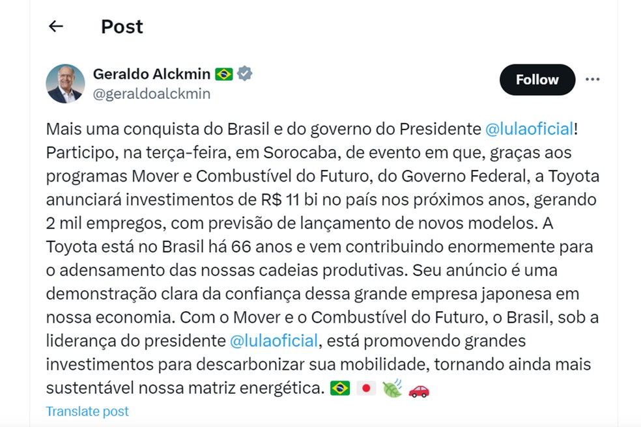Click the @geraldoalckmin handle
Viewport: 641px width, 427px height.
[x=152, y=94]
